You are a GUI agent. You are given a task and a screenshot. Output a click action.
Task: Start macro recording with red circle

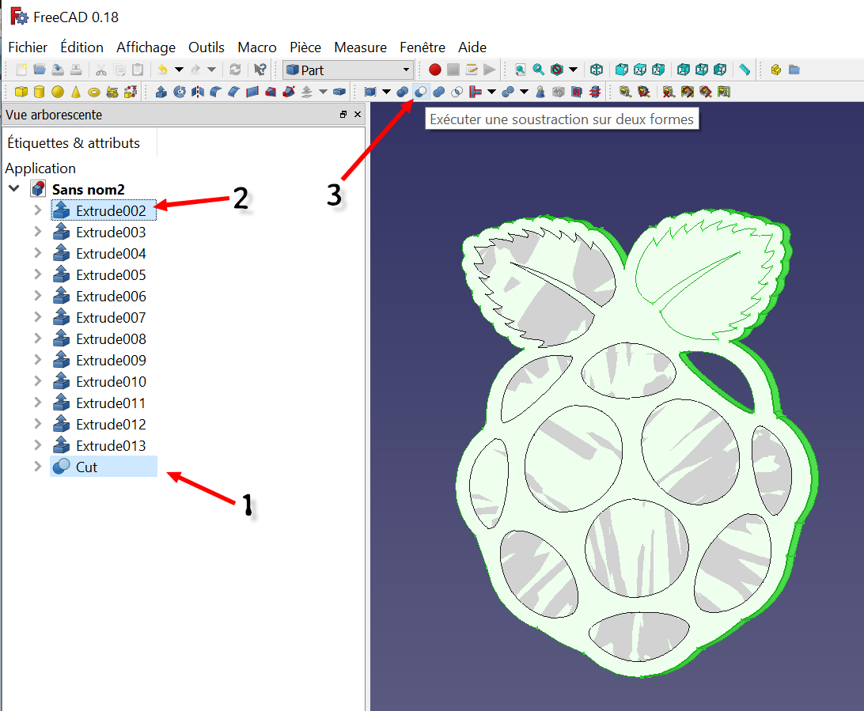click(434, 70)
